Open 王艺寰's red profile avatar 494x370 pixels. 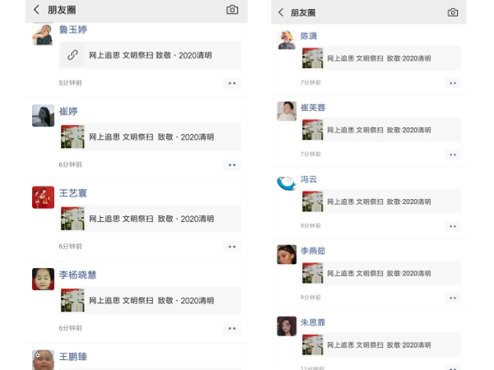coord(43,197)
